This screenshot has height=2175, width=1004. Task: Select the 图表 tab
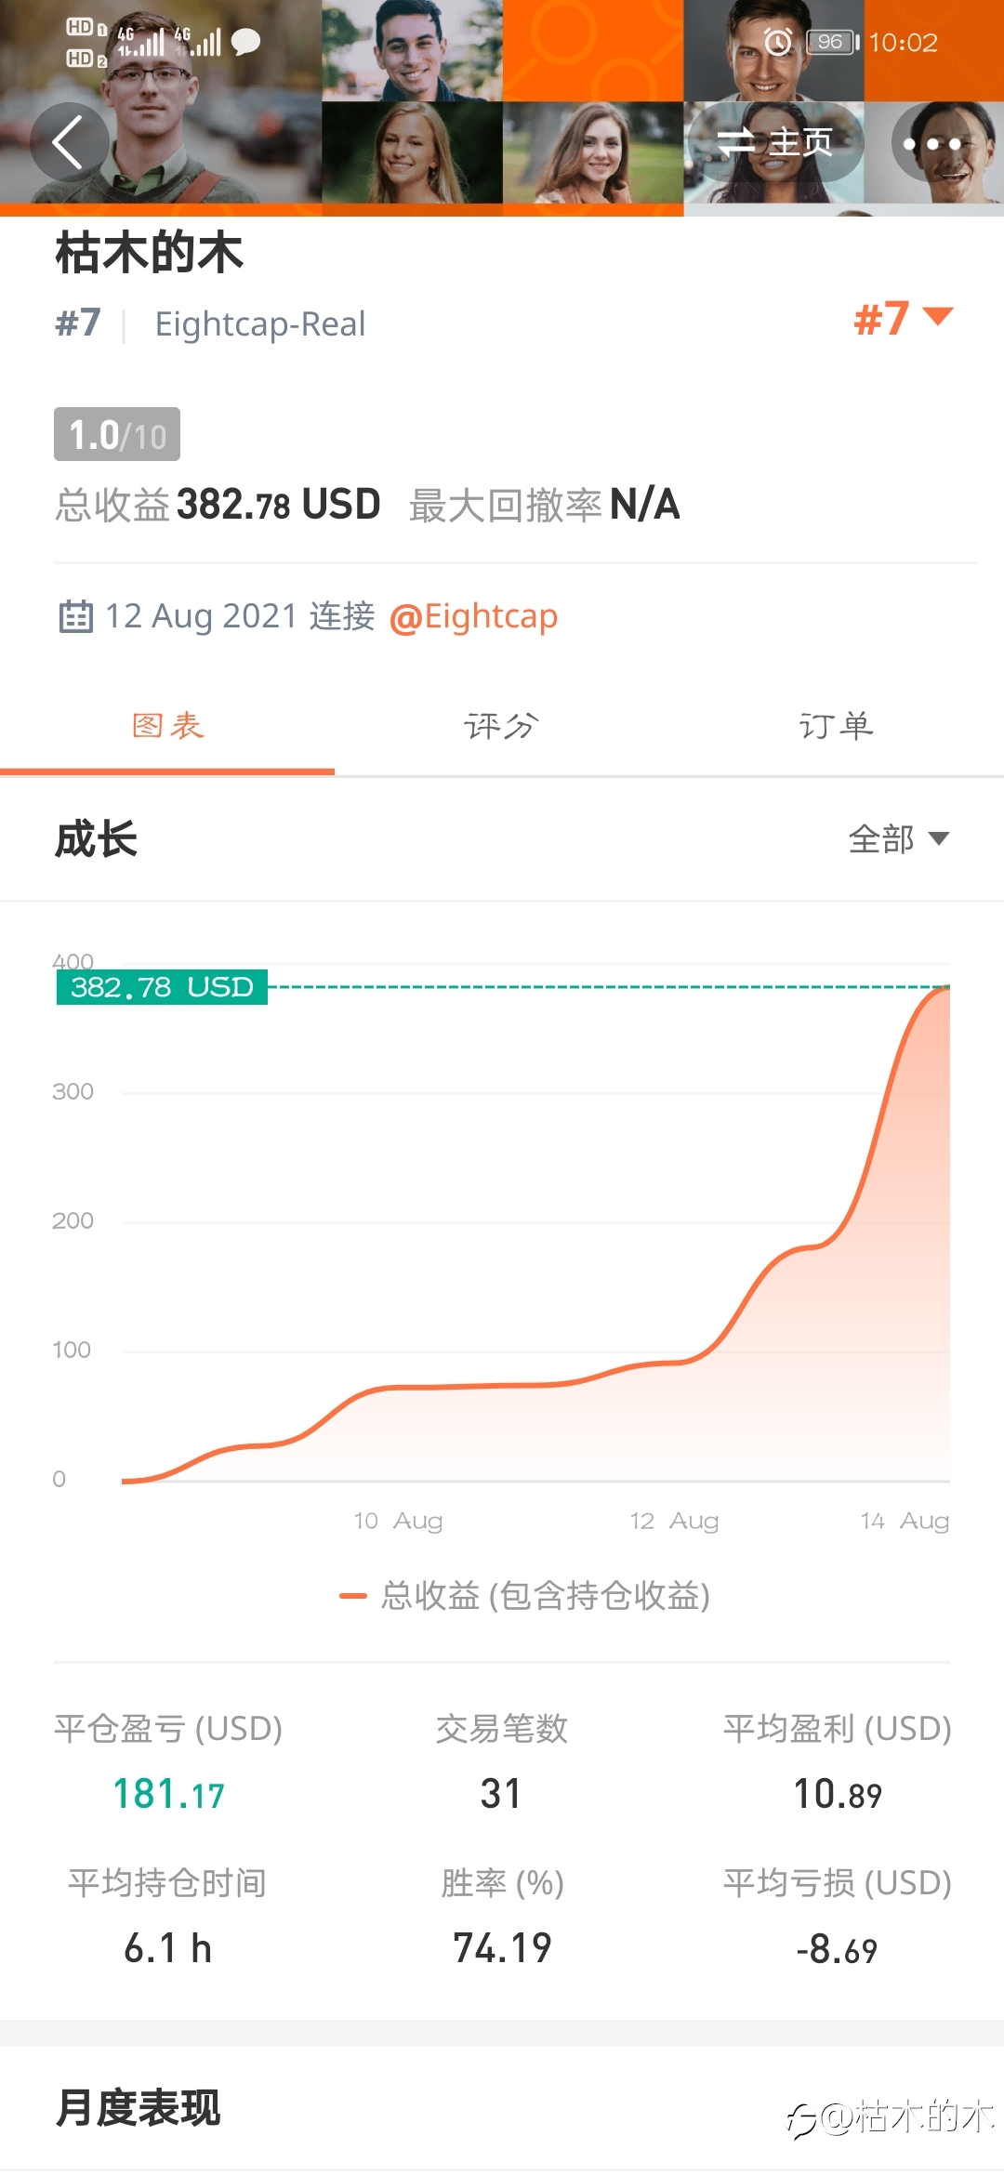tap(167, 726)
